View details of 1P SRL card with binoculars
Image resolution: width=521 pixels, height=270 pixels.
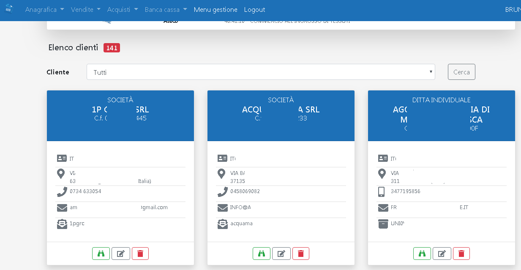pyautogui.click(x=101, y=254)
